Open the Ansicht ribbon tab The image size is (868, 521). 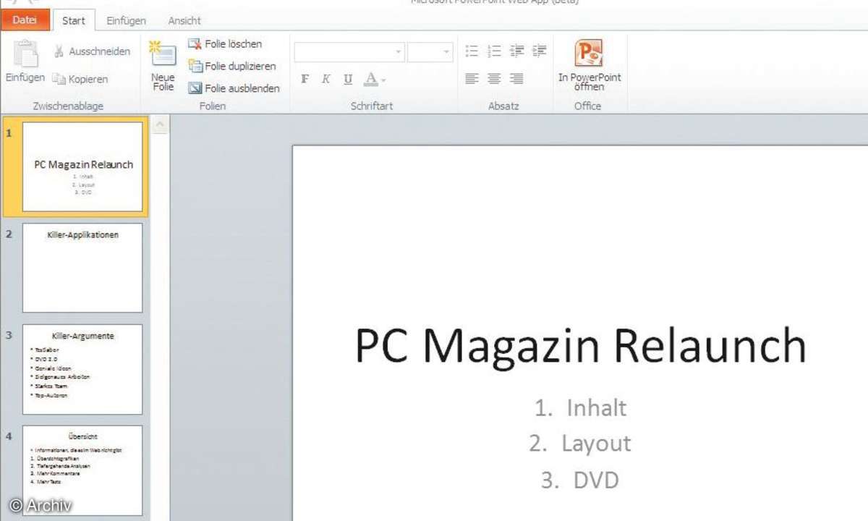tap(184, 21)
